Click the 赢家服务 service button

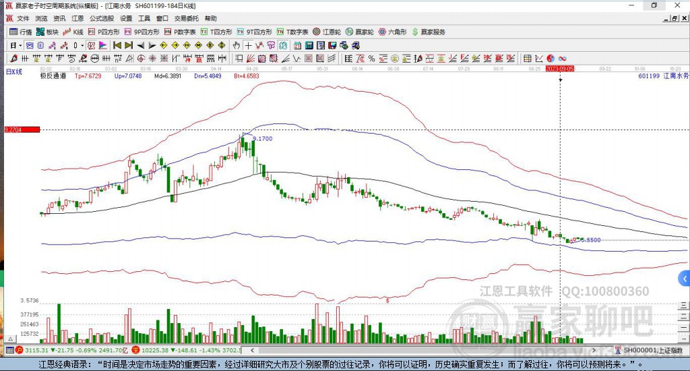429,32
